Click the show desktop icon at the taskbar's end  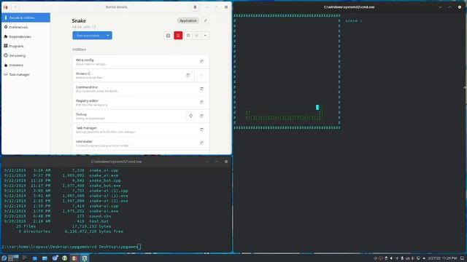pos(462,258)
